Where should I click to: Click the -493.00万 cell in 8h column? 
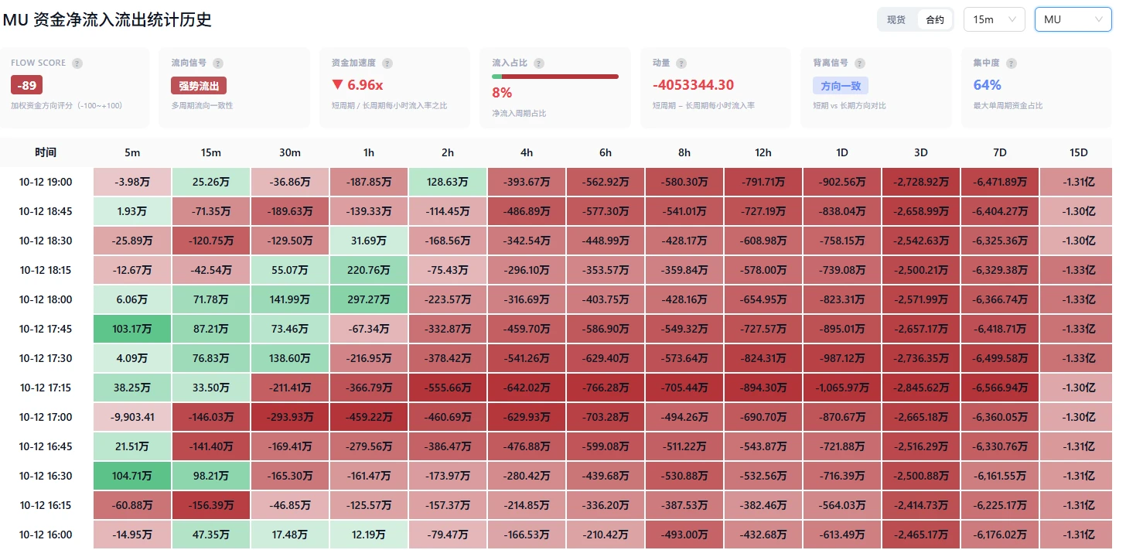click(684, 535)
